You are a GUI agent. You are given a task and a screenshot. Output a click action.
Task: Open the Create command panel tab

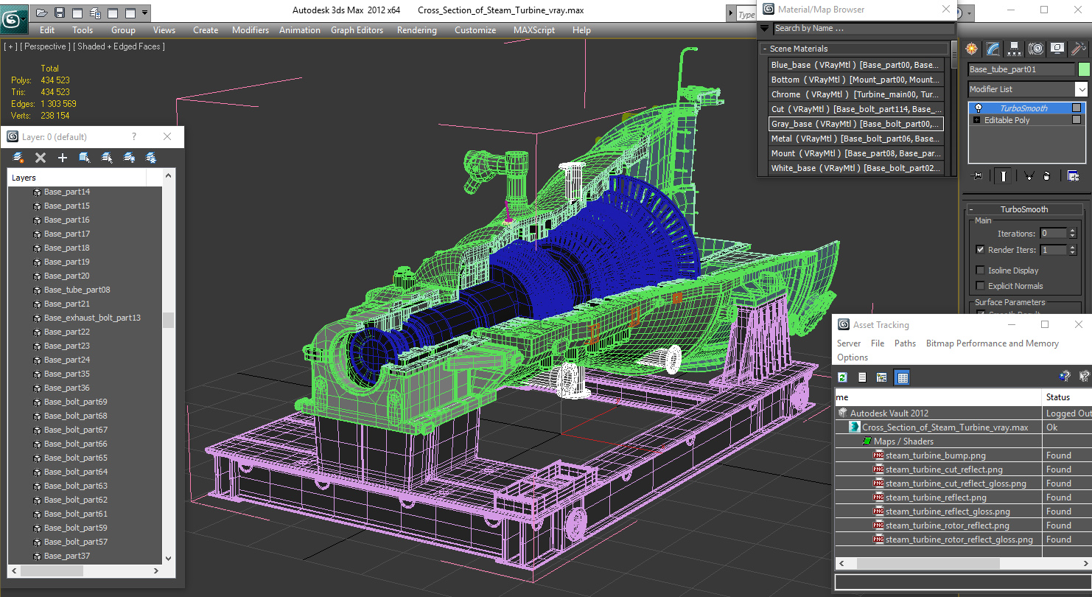(972, 49)
